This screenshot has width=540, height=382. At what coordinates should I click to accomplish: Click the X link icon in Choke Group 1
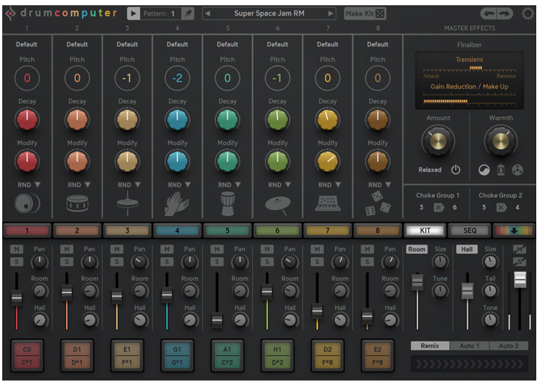click(x=439, y=208)
